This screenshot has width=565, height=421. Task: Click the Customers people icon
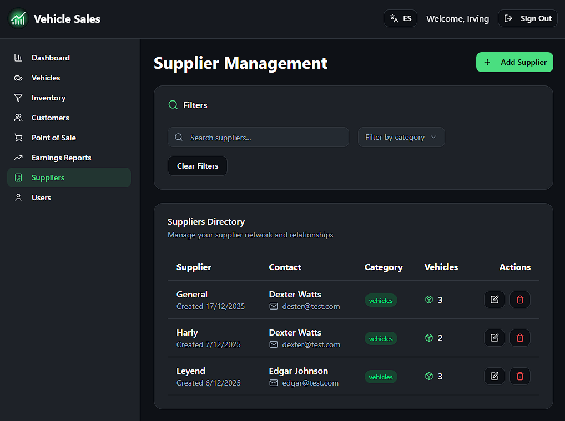pos(18,118)
